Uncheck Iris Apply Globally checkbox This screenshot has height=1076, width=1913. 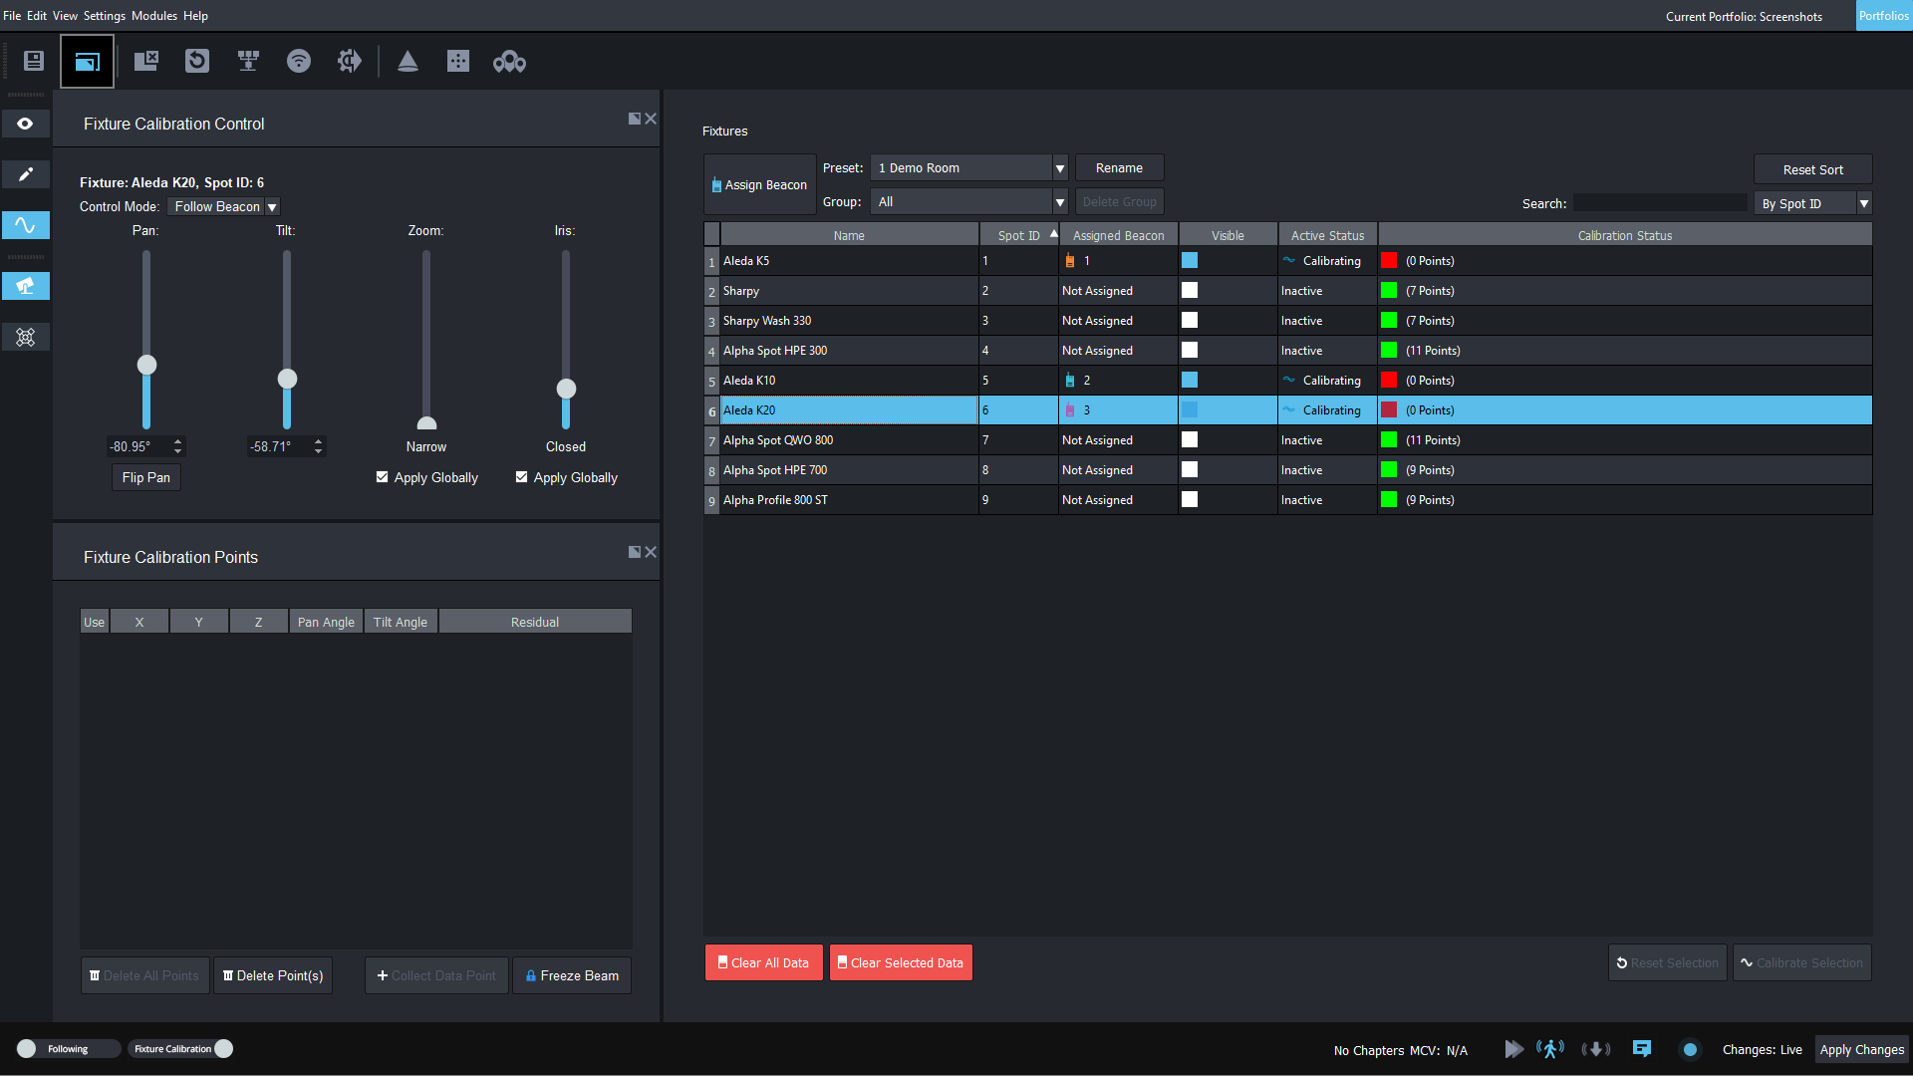coord(522,477)
